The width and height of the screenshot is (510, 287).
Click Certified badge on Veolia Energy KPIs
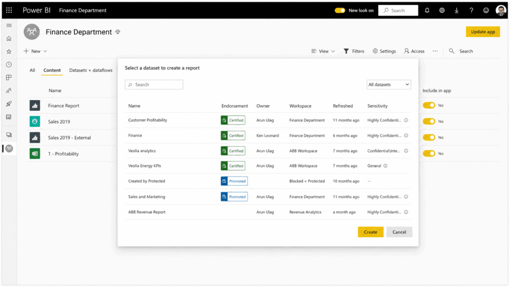click(x=233, y=165)
